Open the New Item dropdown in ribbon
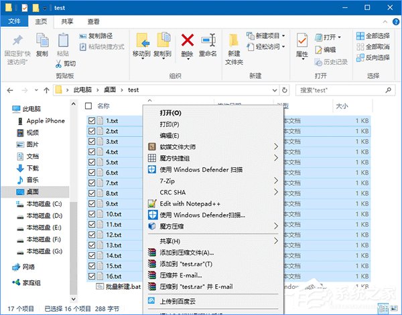 [266, 35]
